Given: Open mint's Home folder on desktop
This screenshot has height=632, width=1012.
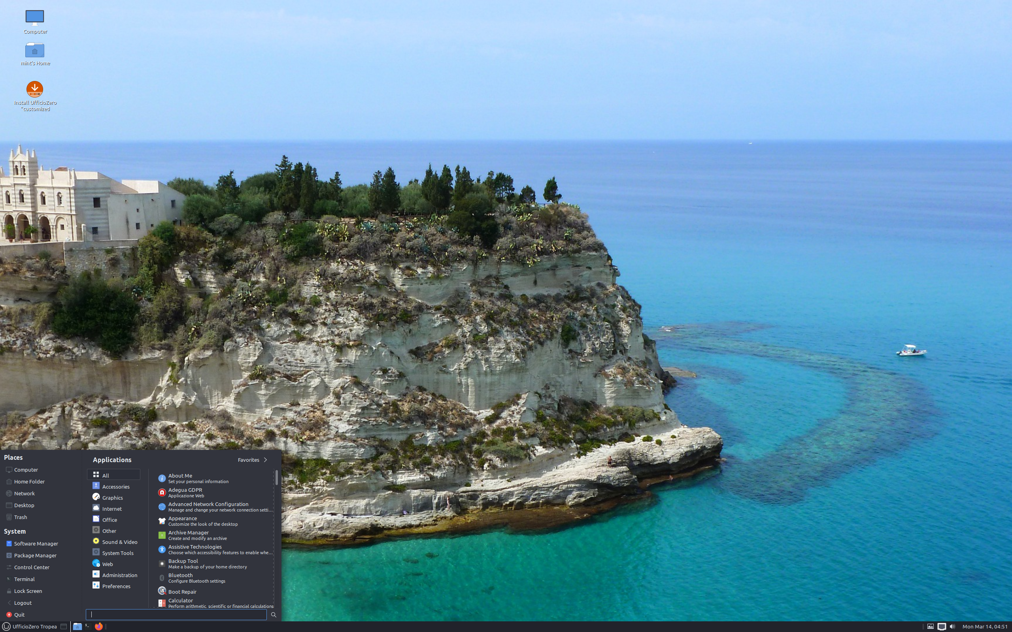Looking at the screenshot, I should [x=35, y=54].
